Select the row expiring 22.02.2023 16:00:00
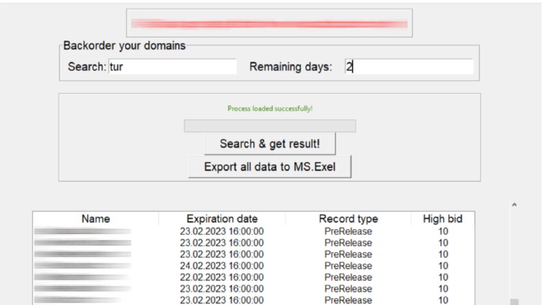Screen dimensions: 542x305 (x=254, y=277)
